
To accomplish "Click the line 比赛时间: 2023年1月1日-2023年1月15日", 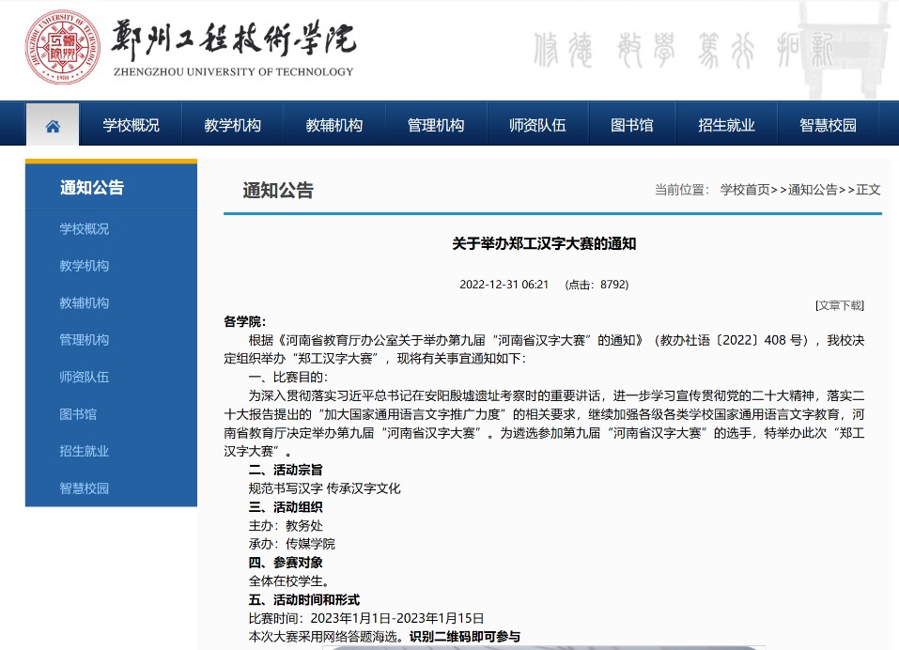I will tap(366, 618).
